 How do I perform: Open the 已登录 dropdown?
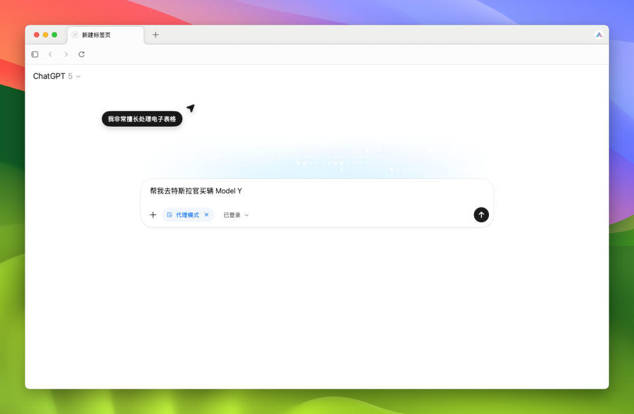236,215
